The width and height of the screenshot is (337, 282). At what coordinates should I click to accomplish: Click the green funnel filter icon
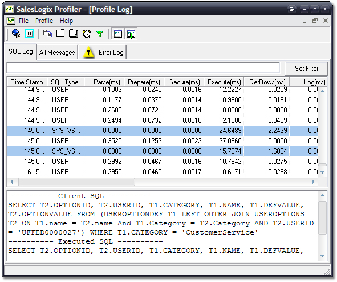[100, 34]
